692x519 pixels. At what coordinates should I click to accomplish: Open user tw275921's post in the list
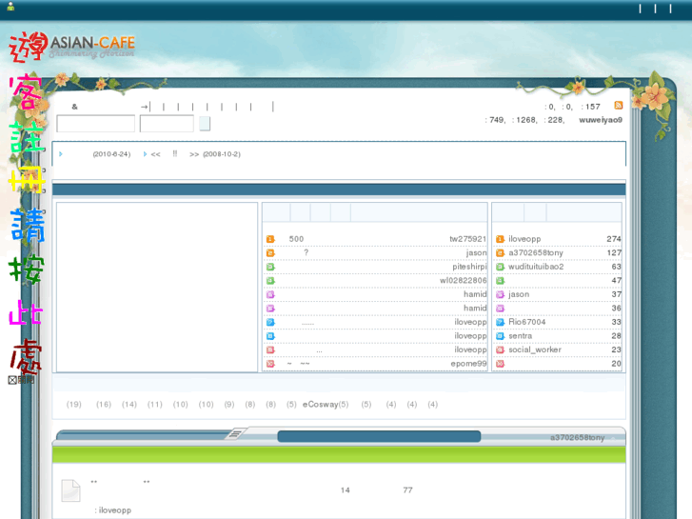[467, 239]
